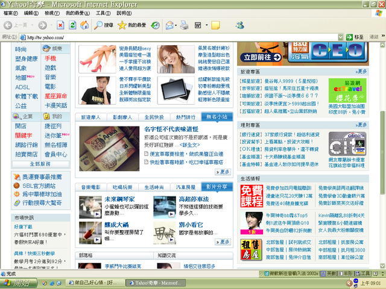Refresh the page using green arrows icon
The height and width of the screenshot is (289, 386).
pyautogui.click(x=72, y=25)
